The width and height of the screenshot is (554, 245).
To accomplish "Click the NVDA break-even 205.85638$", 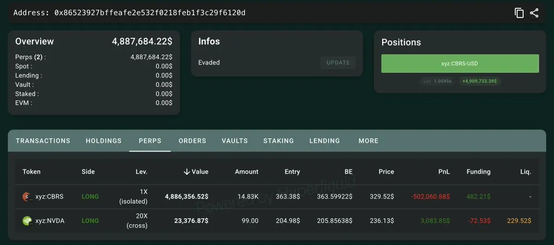I will coord(335,221).
